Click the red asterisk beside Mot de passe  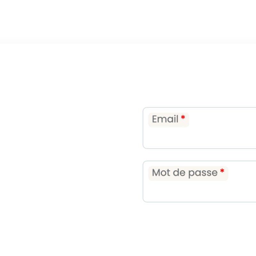coord(222,171)
